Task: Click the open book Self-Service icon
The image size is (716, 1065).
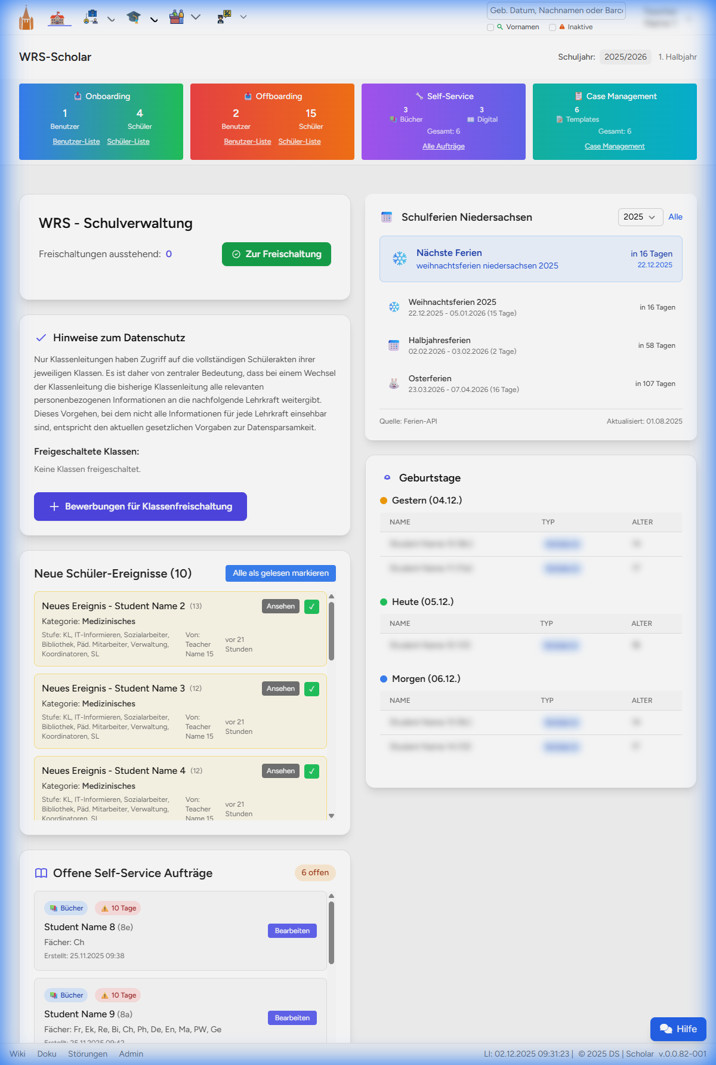Action: pyautogui.click(x=41, y=873)
